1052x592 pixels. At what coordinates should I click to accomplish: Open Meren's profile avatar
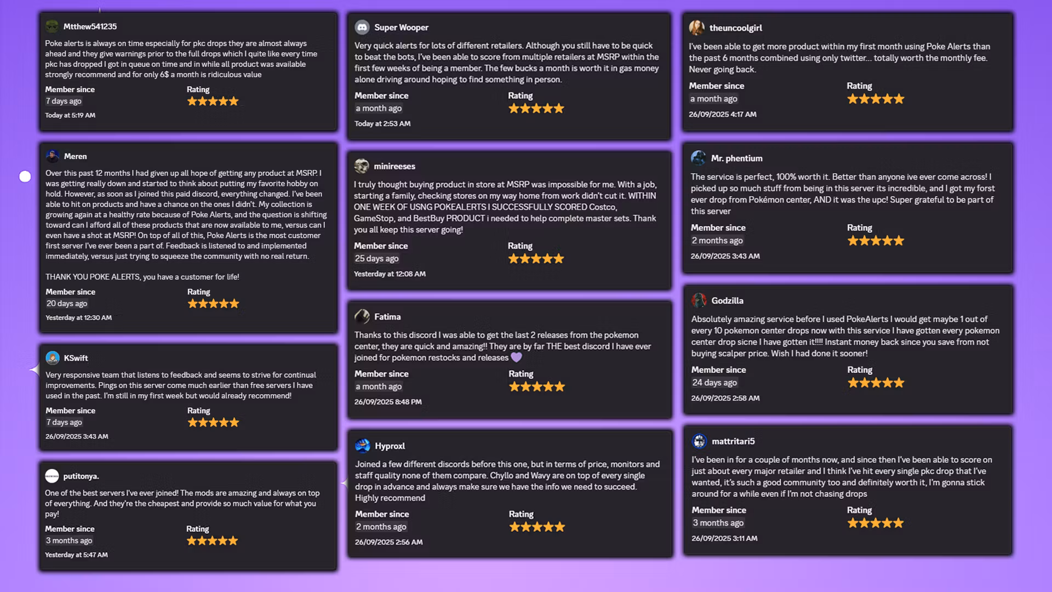(53, 156)
